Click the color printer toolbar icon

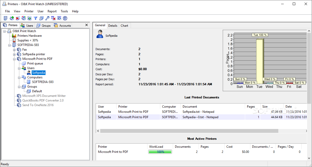pos(24,18)
